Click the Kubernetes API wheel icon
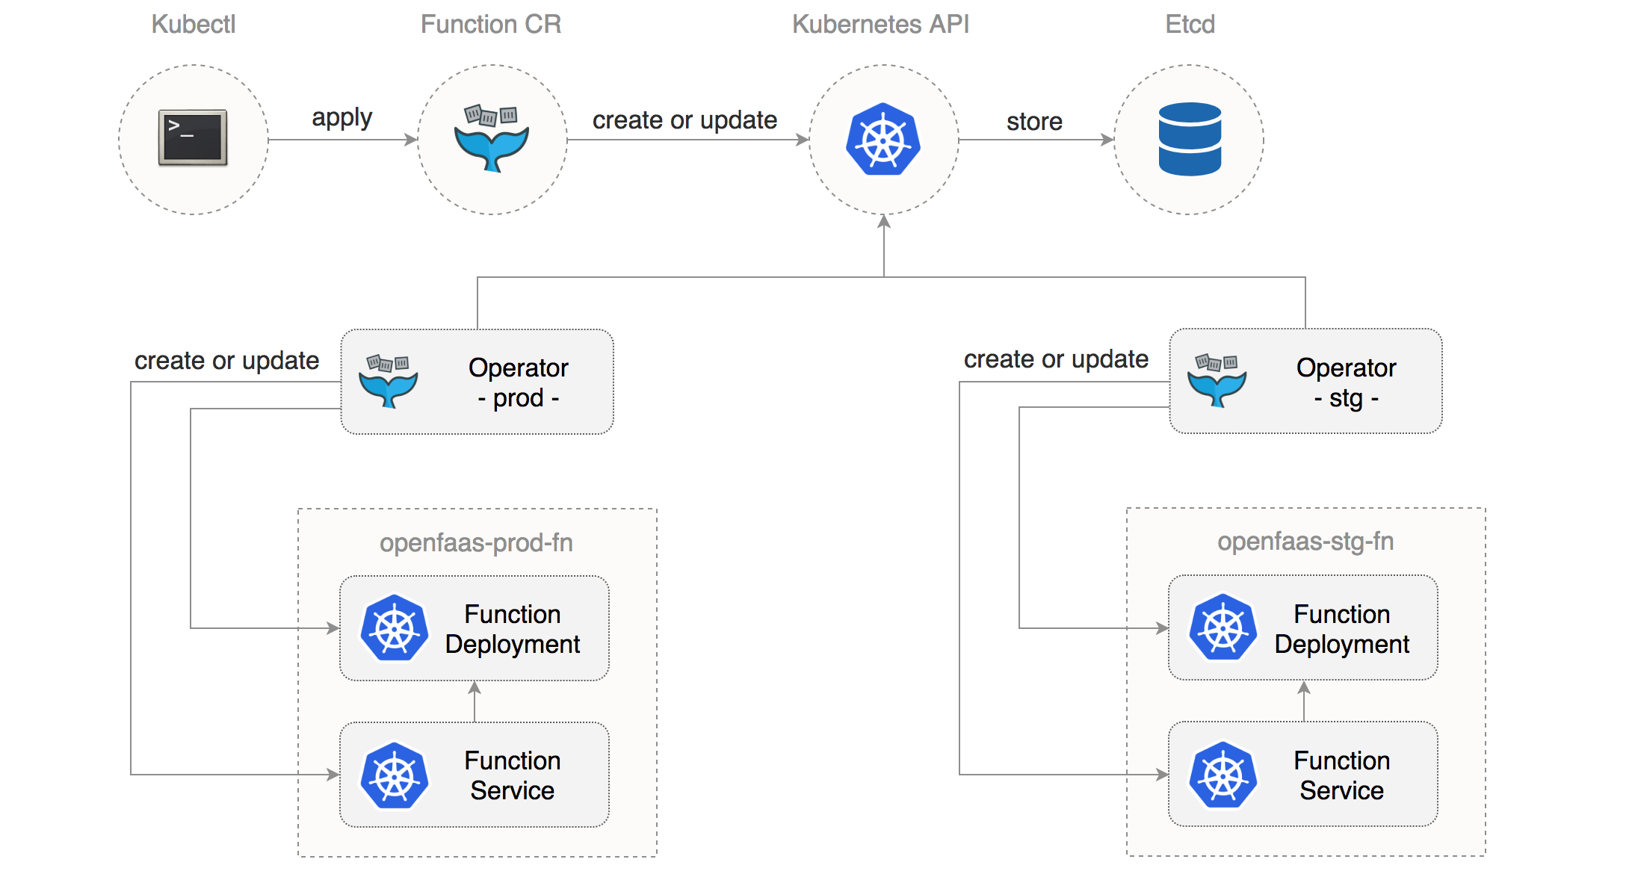 883,140
